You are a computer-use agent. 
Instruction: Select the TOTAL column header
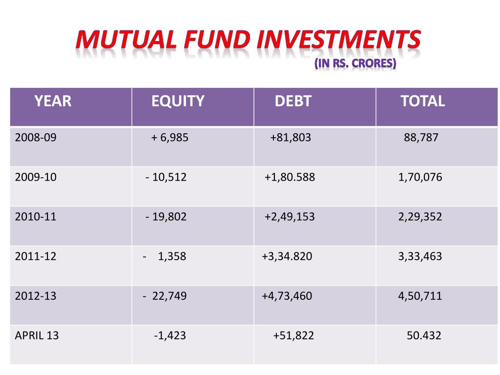422,101
